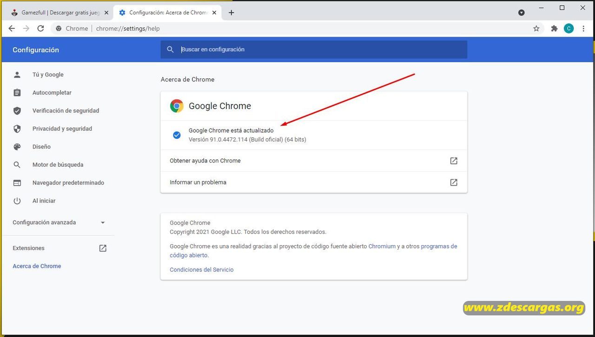Open Autocompletar settings
The image size is (595, 337).
[x=52, y=92]
